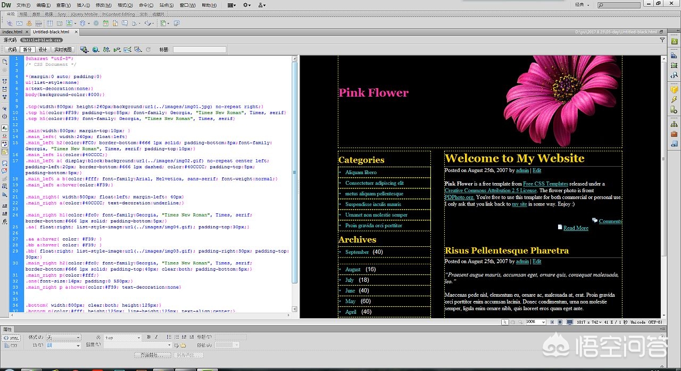Switch to 拆分 split view
This screenshot has height=371, width=681.
(x=28, y=49)
